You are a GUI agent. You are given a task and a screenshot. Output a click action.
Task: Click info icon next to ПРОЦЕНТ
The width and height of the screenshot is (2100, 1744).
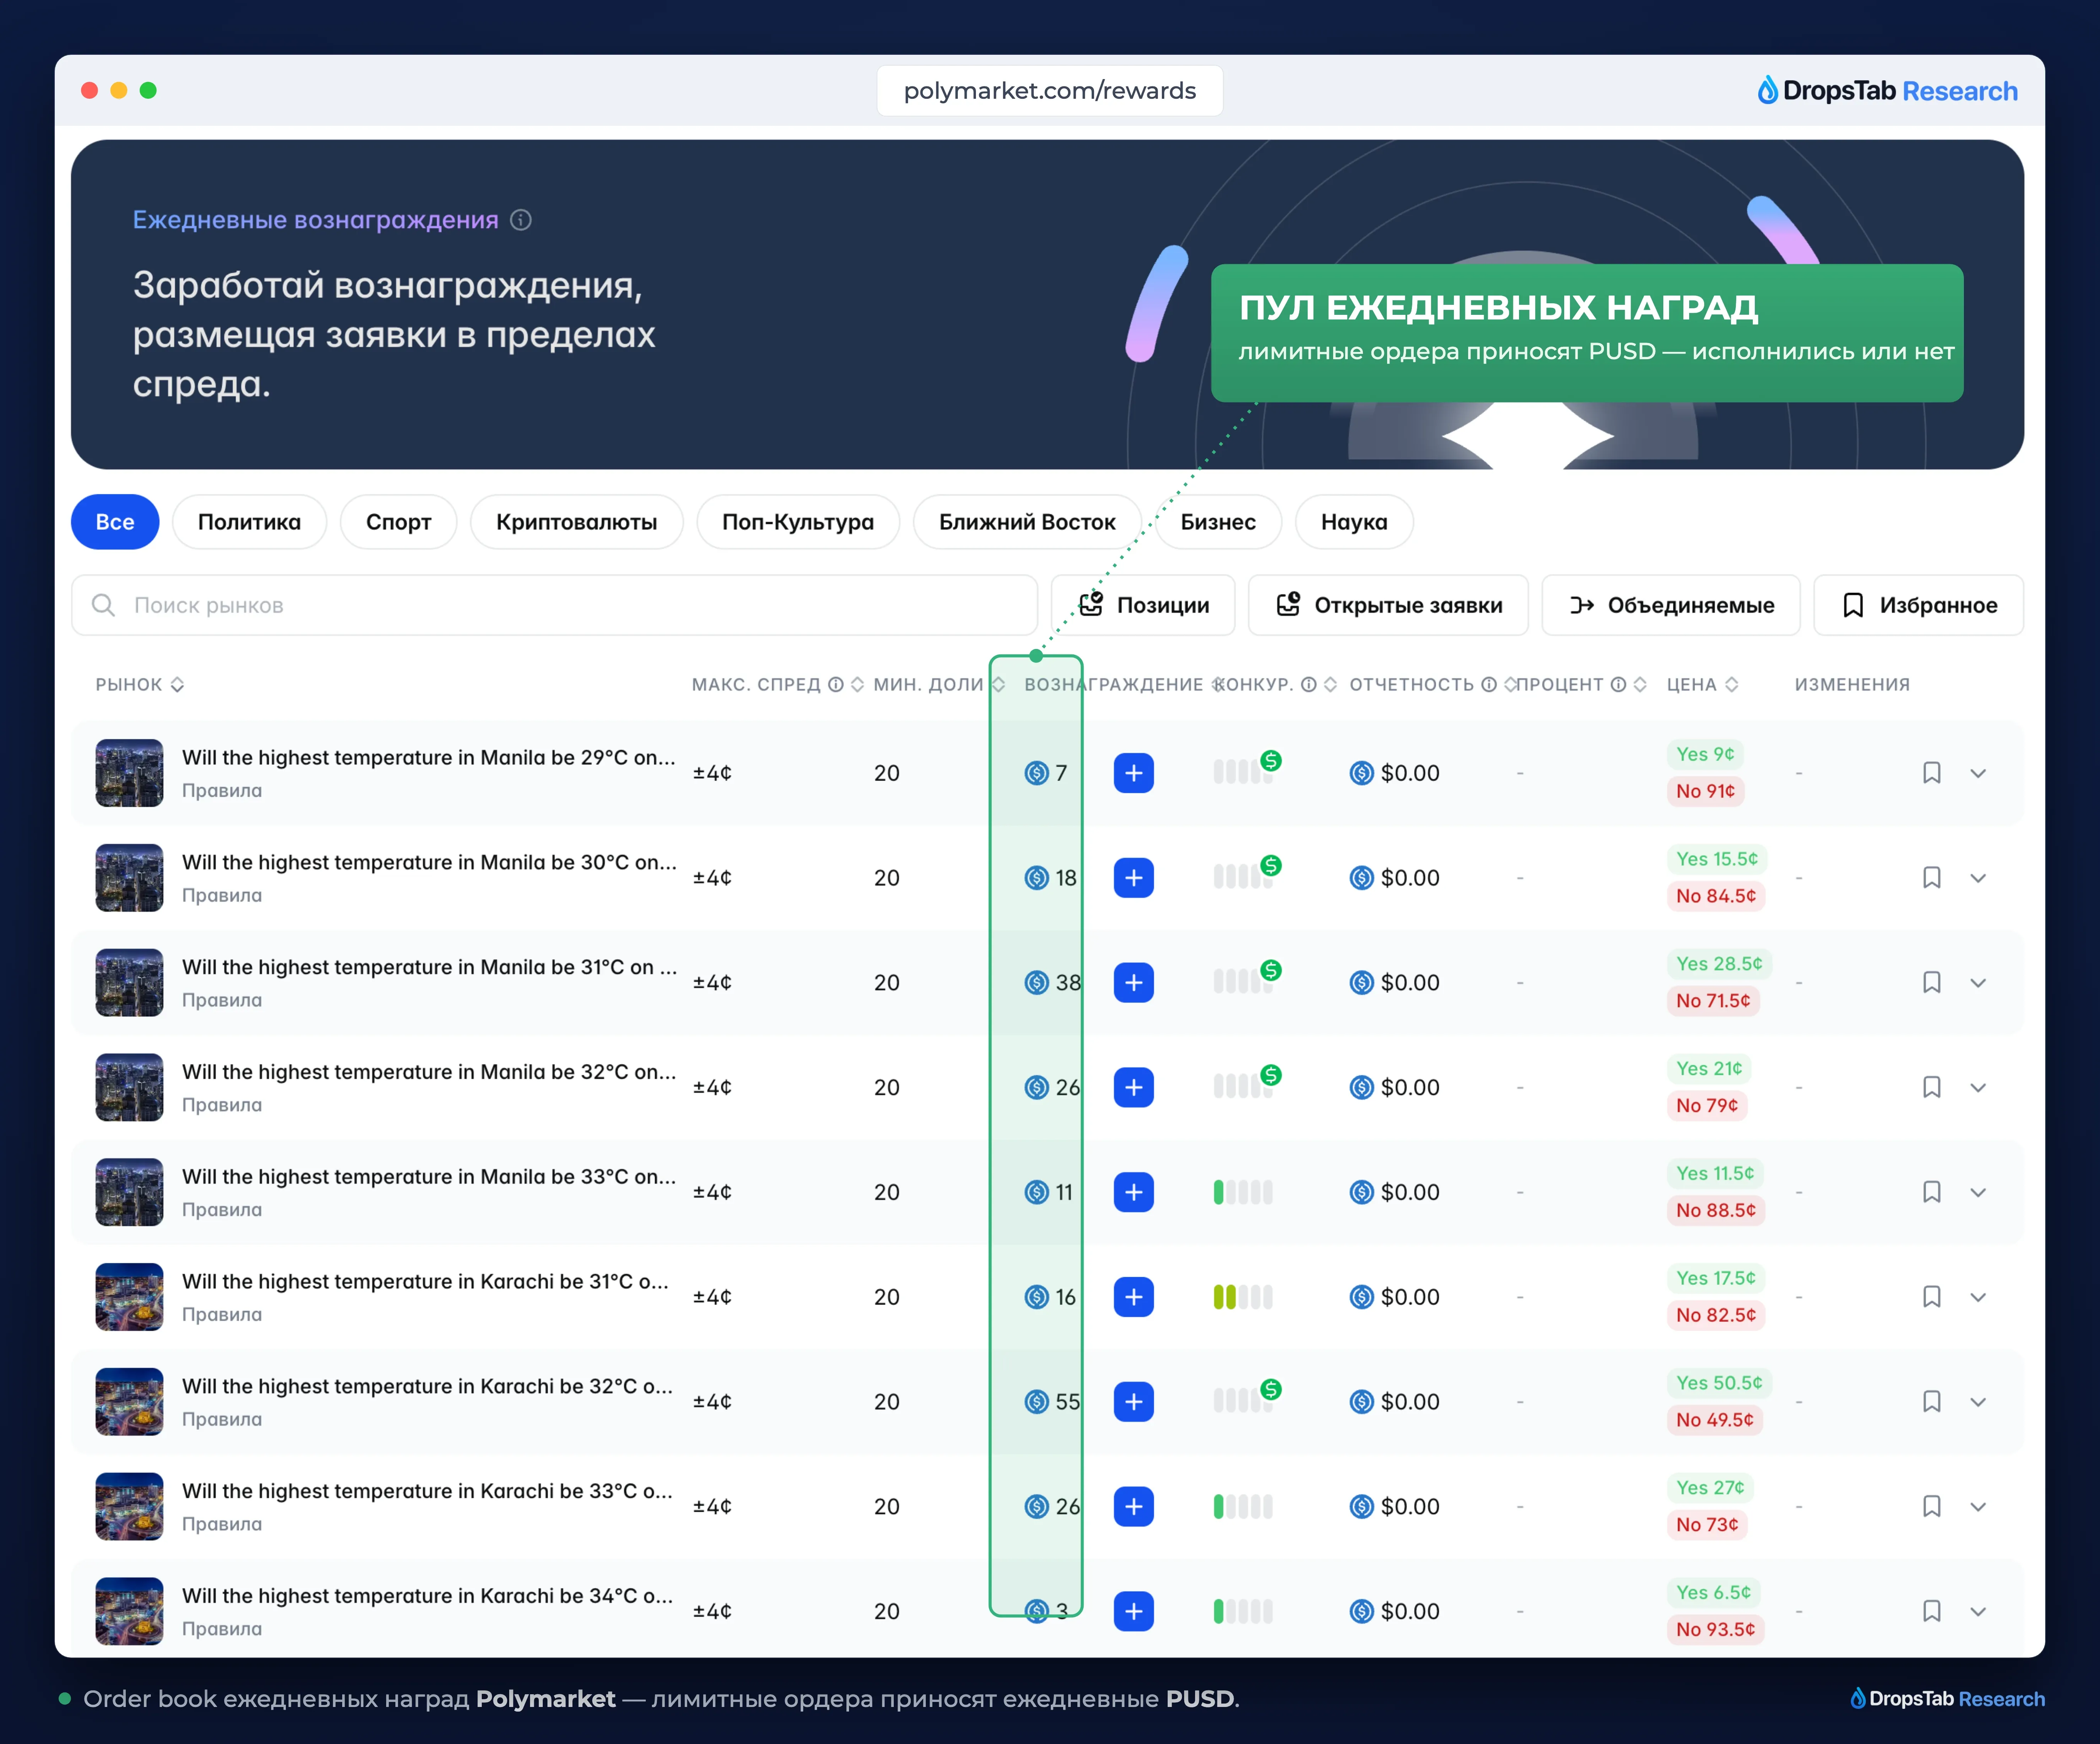(1618, 685)
